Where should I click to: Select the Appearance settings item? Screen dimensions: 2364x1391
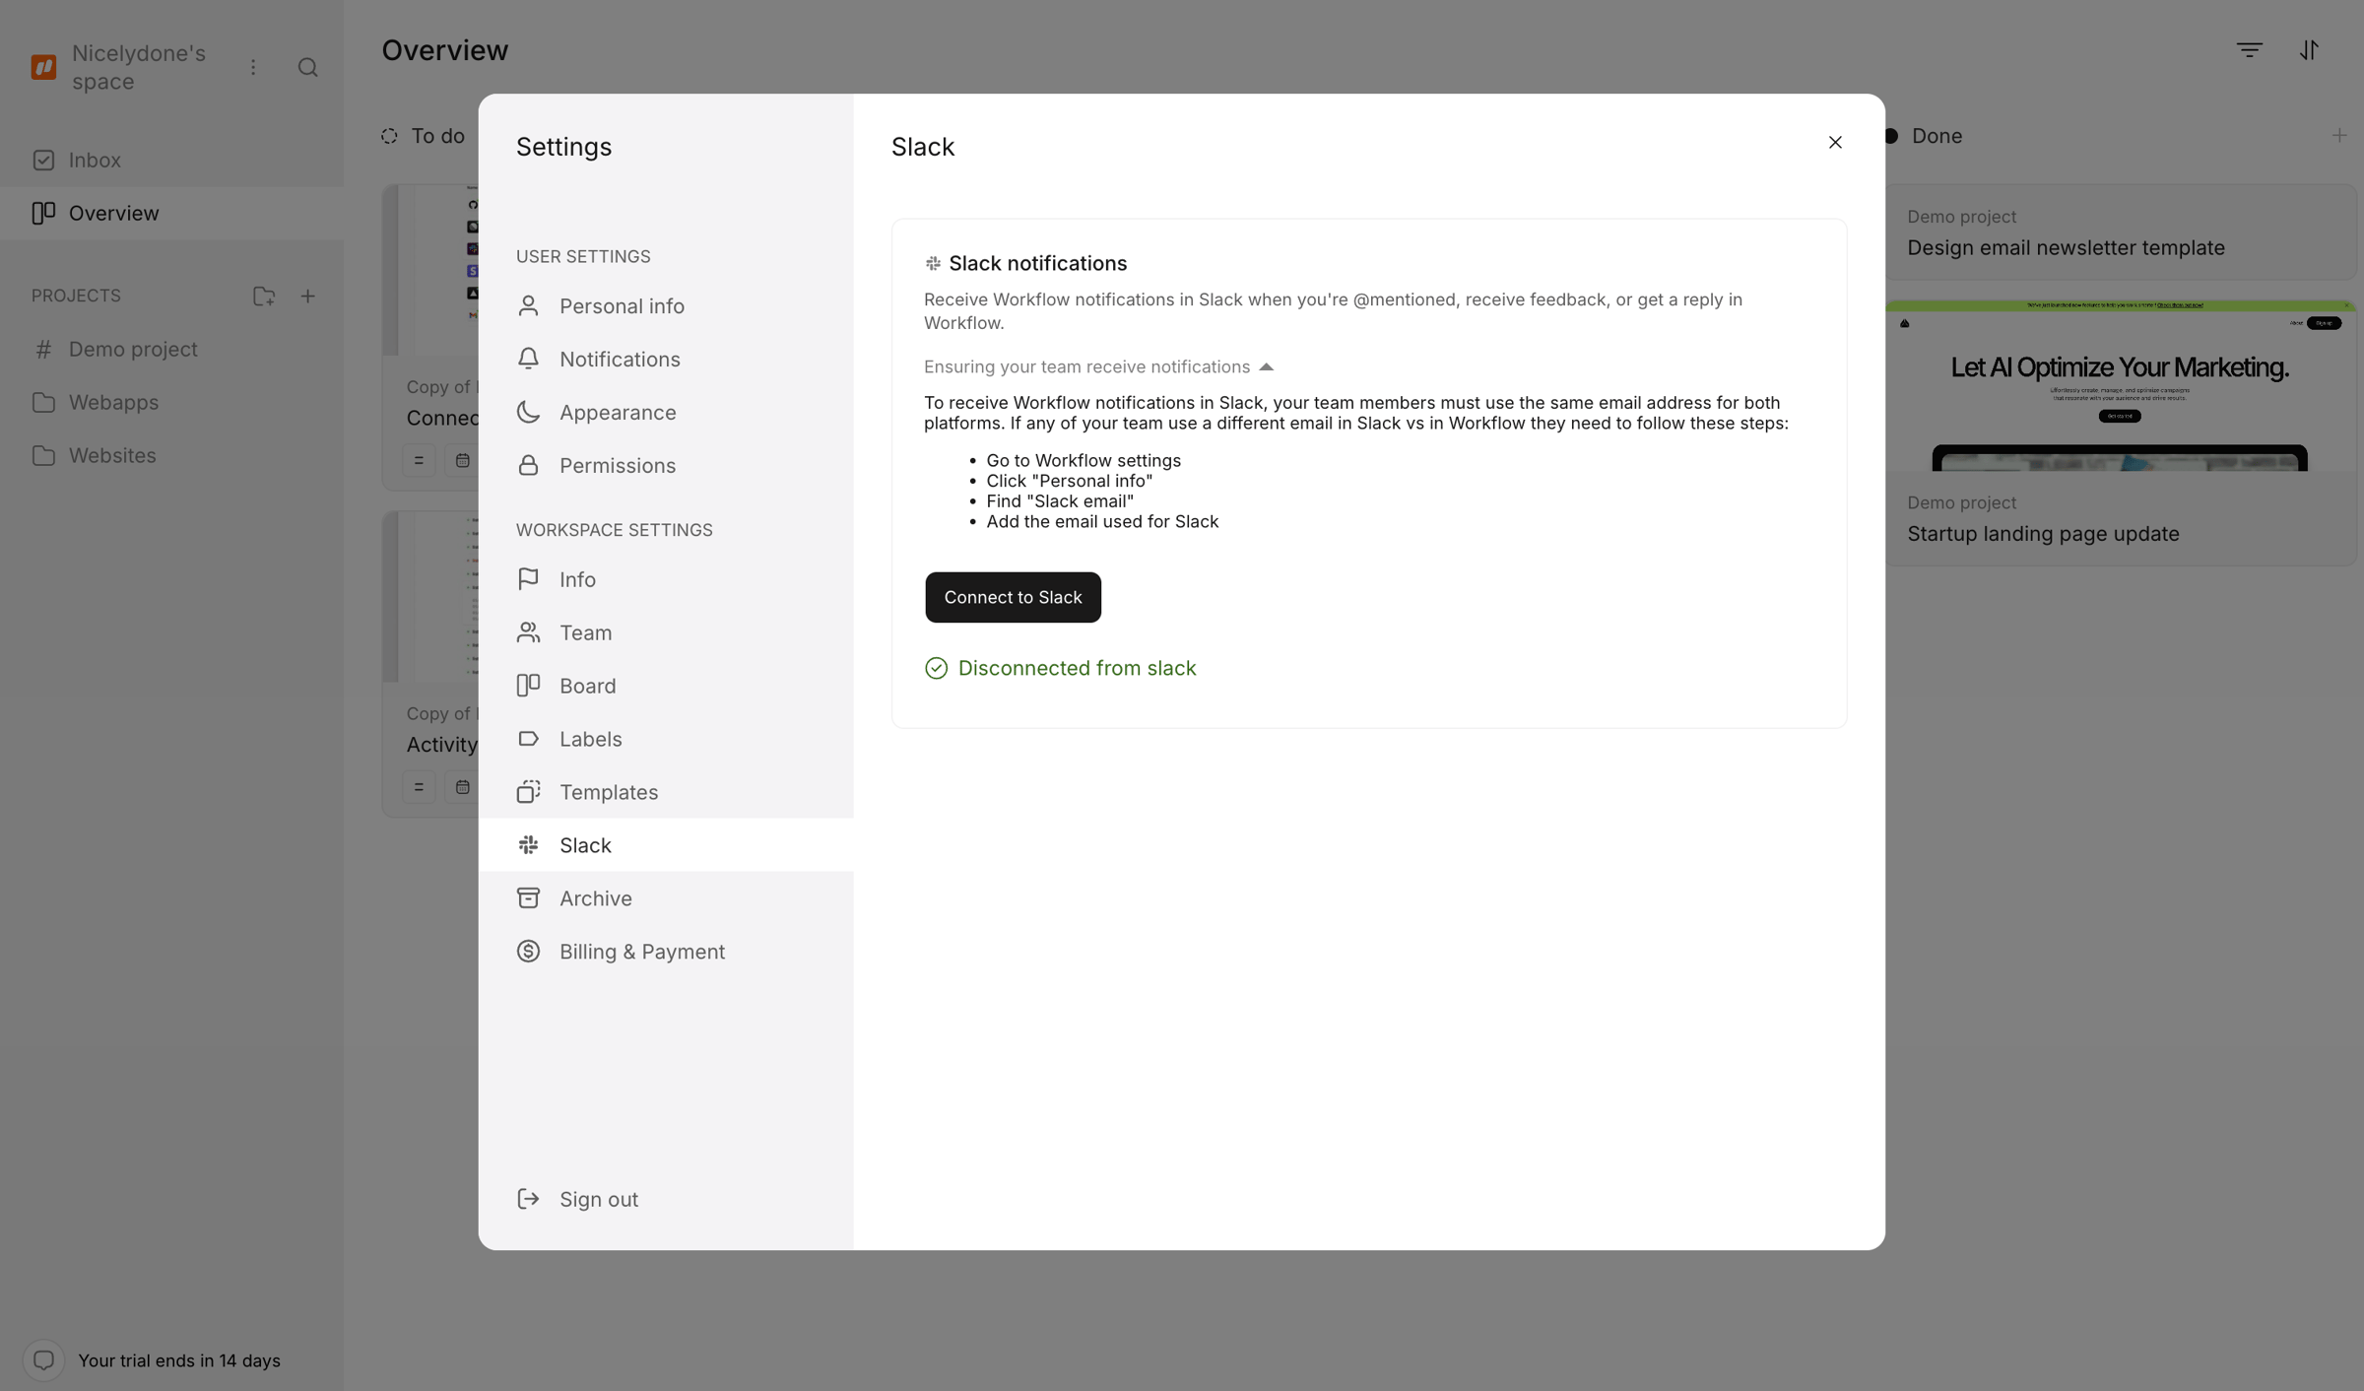[666, 413]
